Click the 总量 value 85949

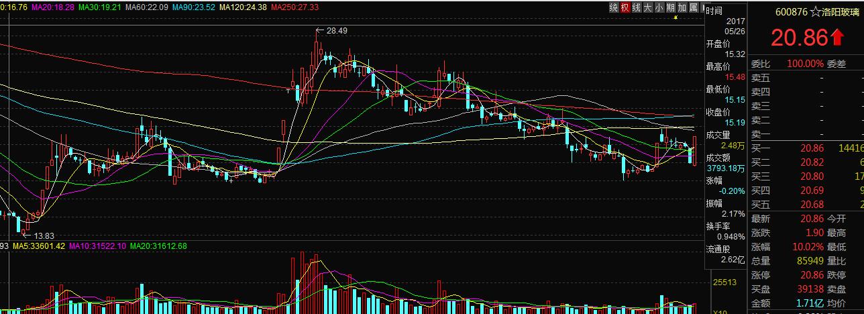coord(811,260)
